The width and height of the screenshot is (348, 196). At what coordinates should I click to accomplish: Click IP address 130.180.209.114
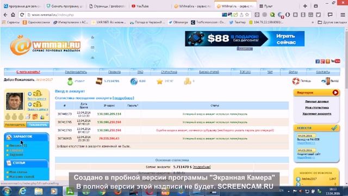(x=109, y=114)
